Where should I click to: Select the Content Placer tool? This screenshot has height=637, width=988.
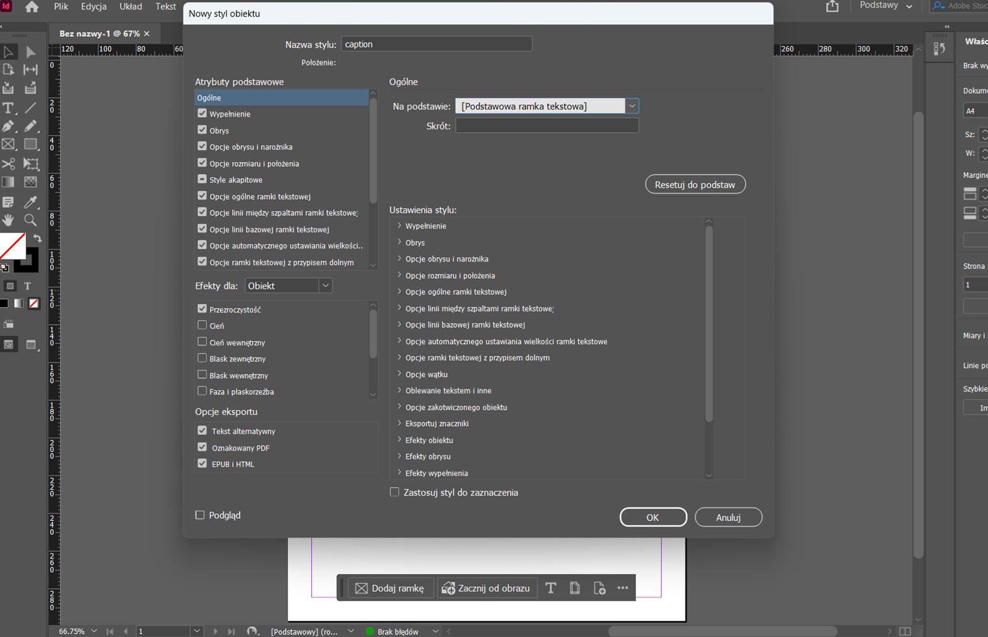(30, 88)
